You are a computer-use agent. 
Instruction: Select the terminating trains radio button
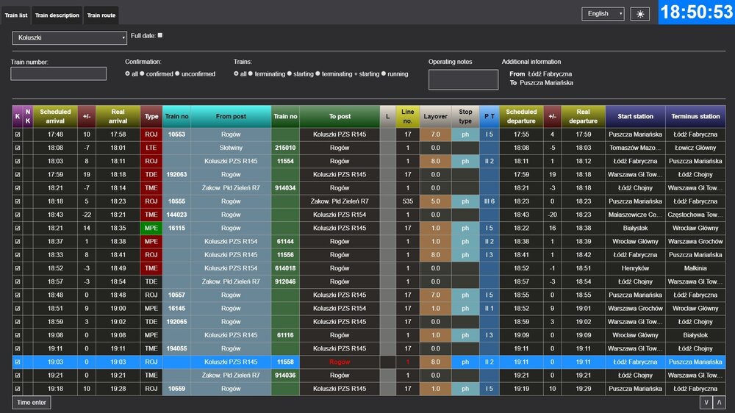(251, 74)
